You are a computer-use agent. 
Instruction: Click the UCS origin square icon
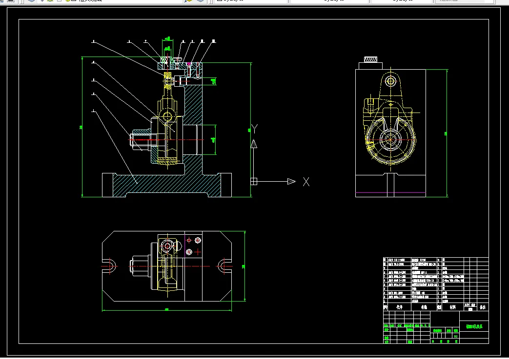[254, 181]
